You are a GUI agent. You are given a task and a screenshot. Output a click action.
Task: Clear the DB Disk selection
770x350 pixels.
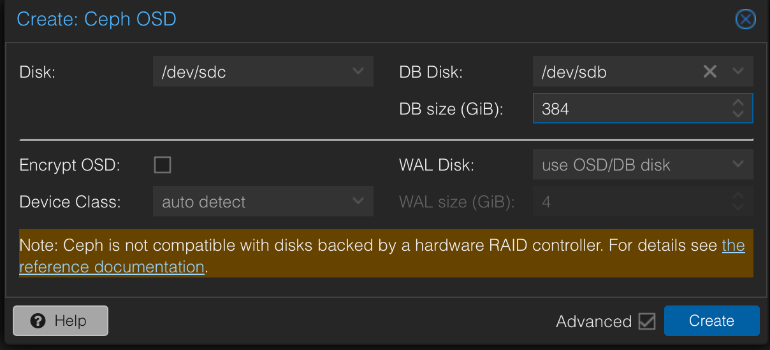(x=710, y=71)
